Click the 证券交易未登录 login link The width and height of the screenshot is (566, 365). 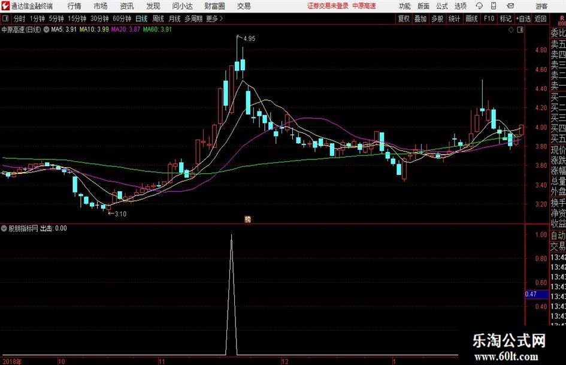point(328,6)
